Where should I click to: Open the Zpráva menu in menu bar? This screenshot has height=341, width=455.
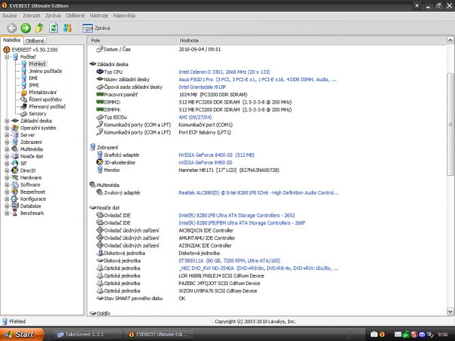[53, 16]
